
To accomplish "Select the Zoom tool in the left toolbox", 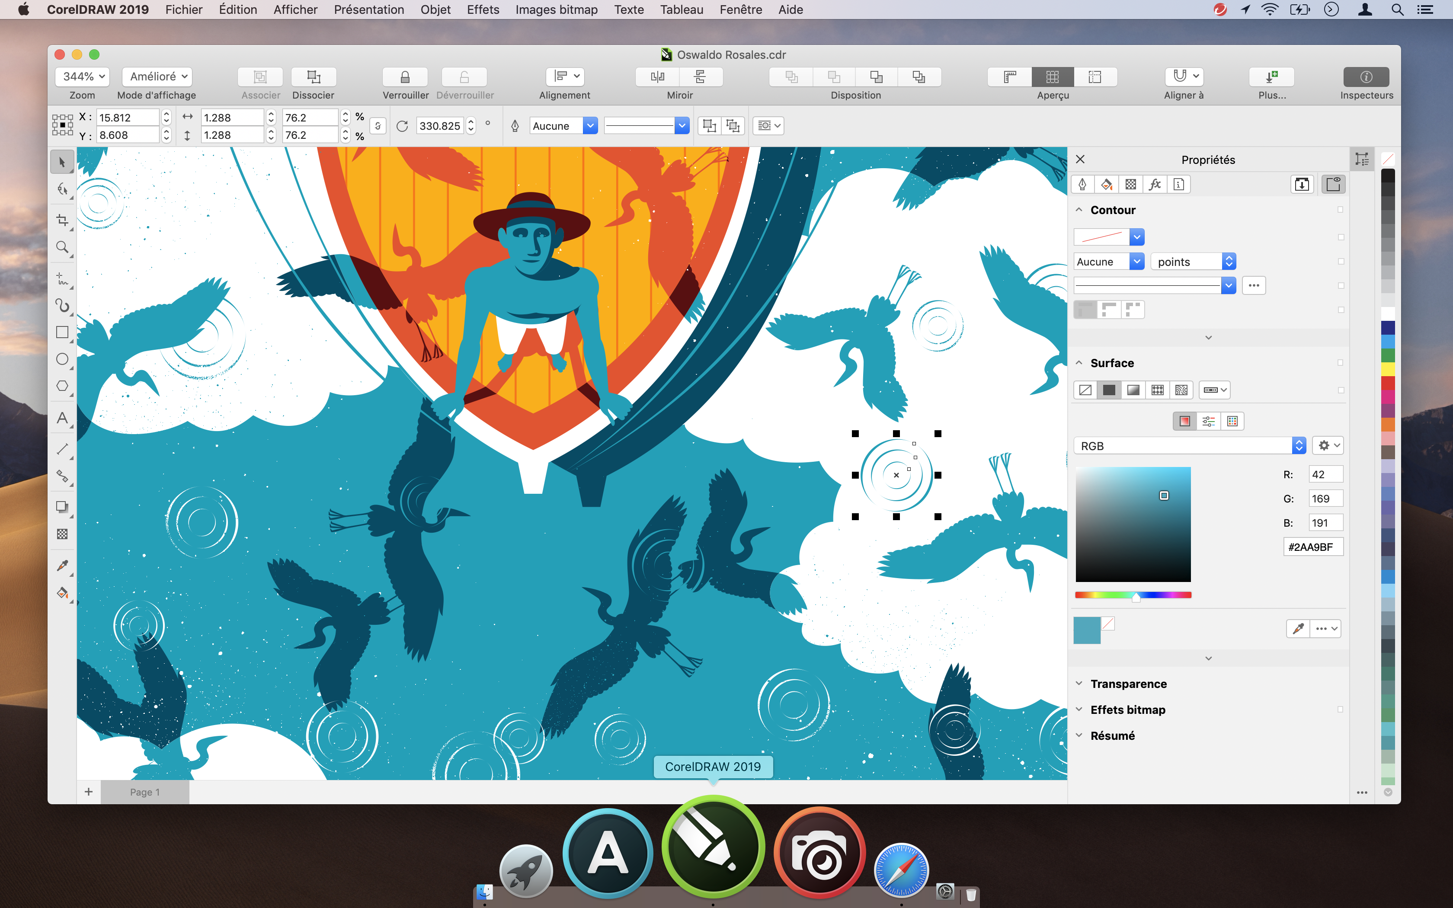I will (62, 247).
